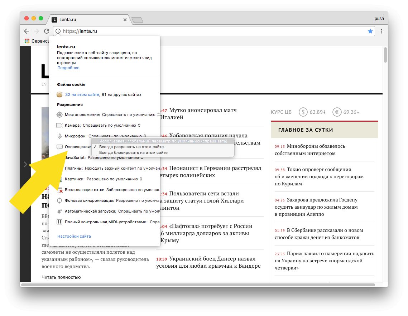Open headline Париж заявил о намерении надавить
Viewport: 408px width, 316px height.
[x=325, y=261]
